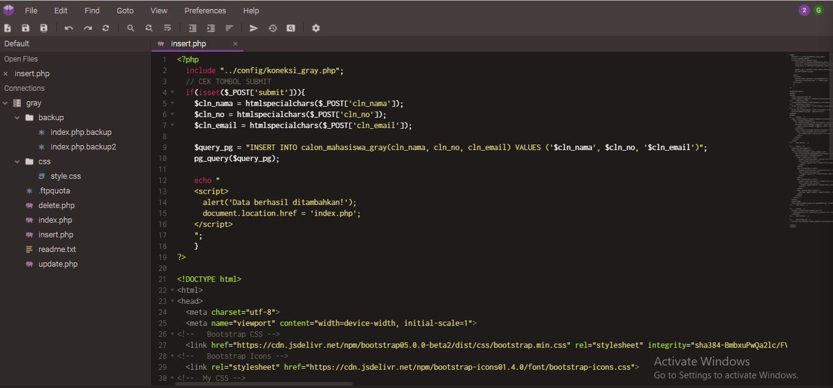
Task: Place cursor on pg_query($query_pg); line
Action: pos(236,159)
